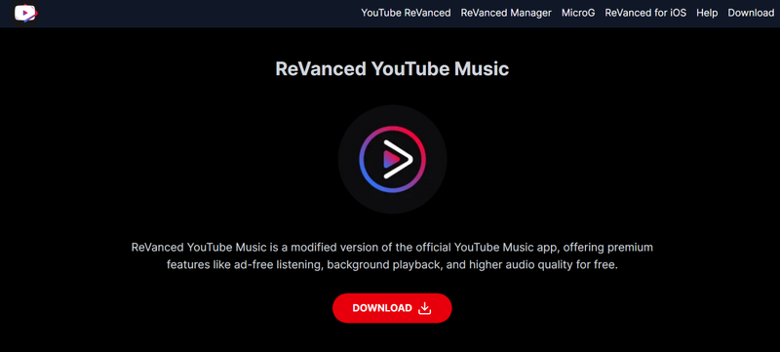The height and width of the screenshot is (352, 780).
Task: Click the ReVanced site logo icon
Action: [26, 13]
